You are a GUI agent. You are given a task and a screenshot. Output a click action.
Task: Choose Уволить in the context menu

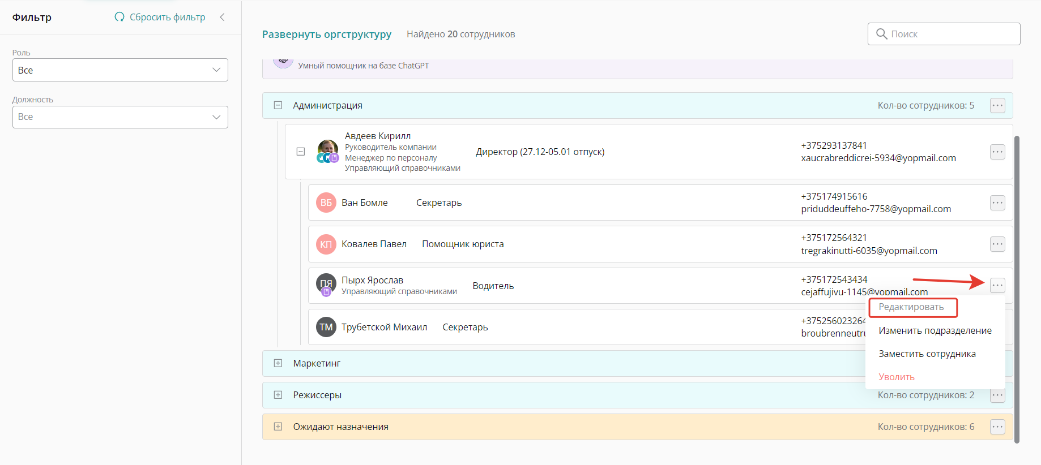coord(897,377)
